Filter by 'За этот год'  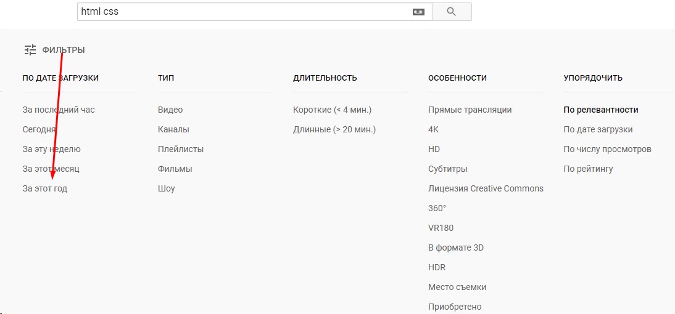tap(45, 189)
